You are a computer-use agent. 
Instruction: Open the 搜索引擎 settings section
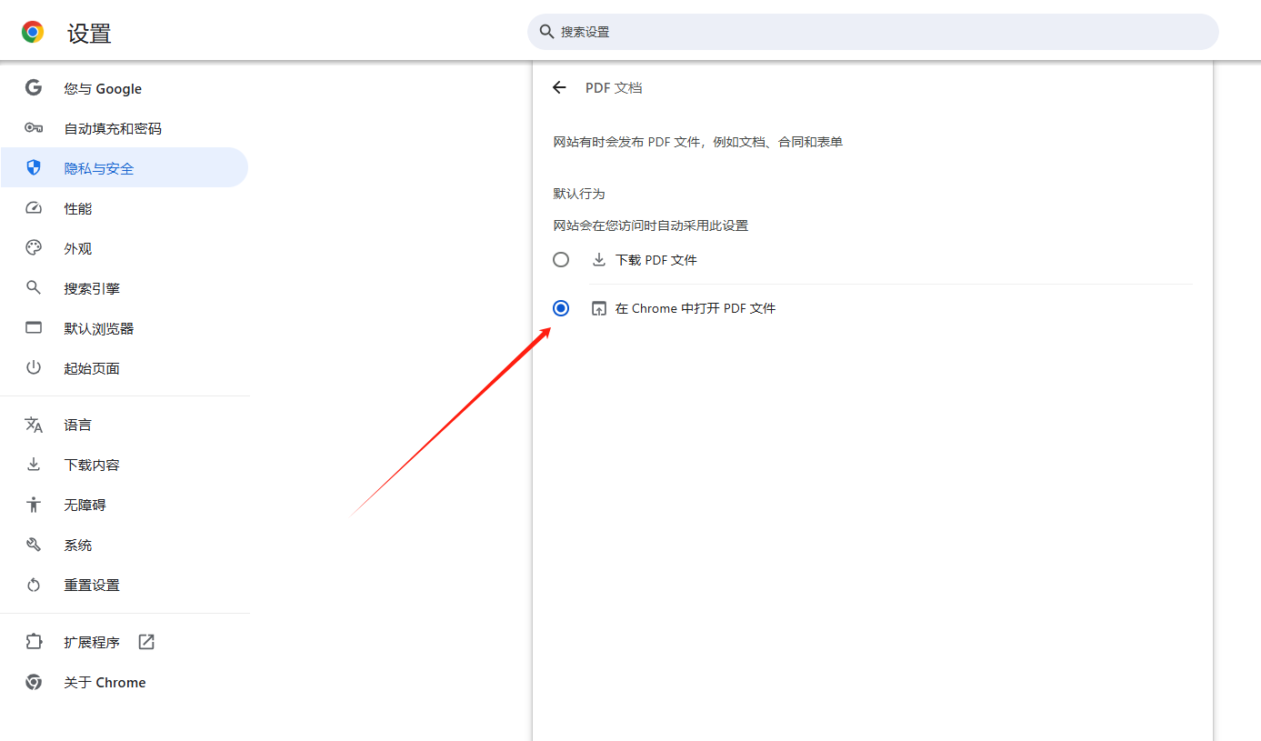[125, 288]
